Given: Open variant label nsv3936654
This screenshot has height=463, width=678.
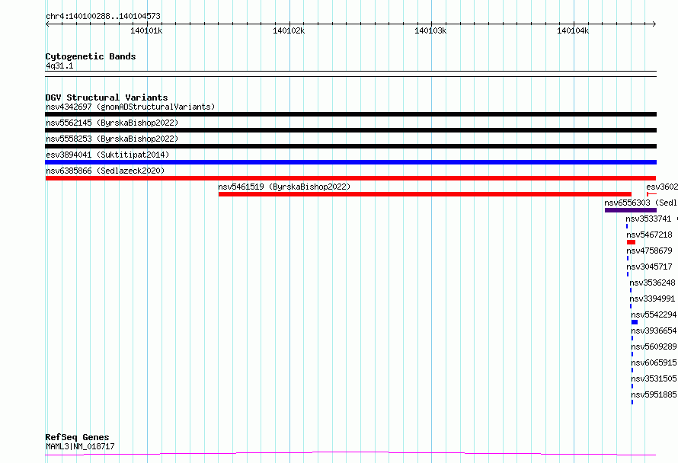Looking at the screenshot, I should coord(654,330).
